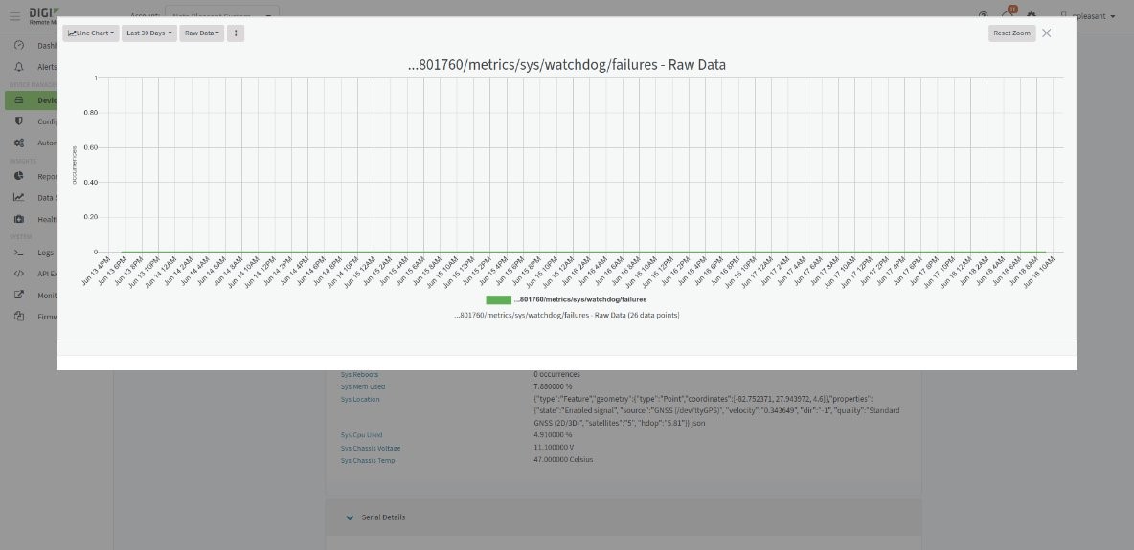Open the Line Chart type dropdown
Image resolution: width=1134 pixels, height=550 pixels.
click(90, 33)
